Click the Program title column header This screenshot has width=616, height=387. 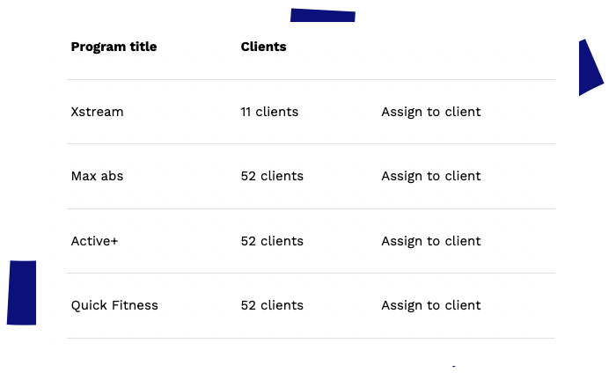pyautogui.click(x=114, y=47)
